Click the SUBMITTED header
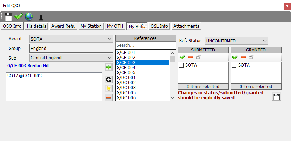This screenshot has width=291, height=141. (203, 50)
